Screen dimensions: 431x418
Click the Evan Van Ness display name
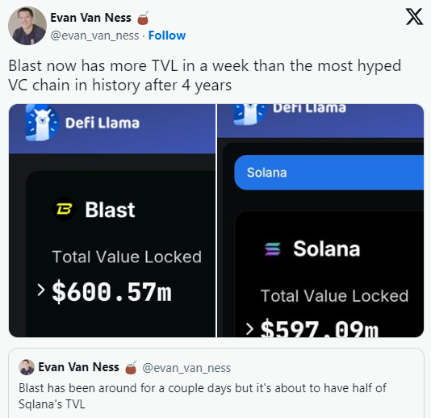click(90, 18)
